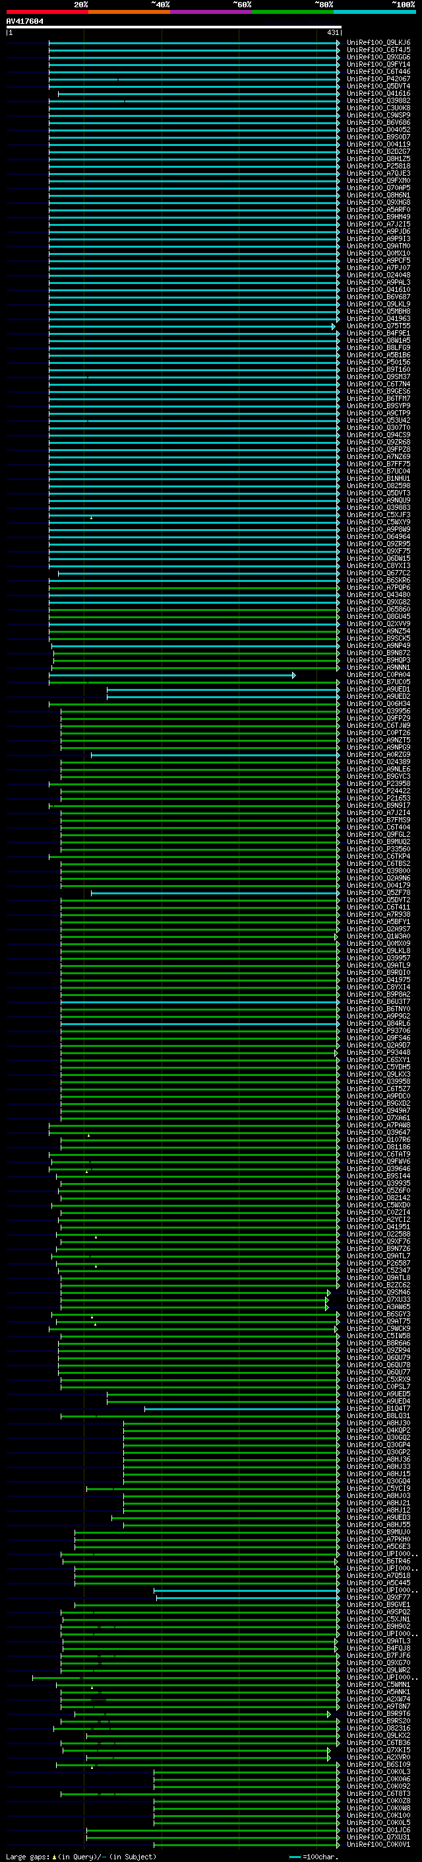
Task: Click the UniRef100_B9S0D7 label
Action: 378,137
